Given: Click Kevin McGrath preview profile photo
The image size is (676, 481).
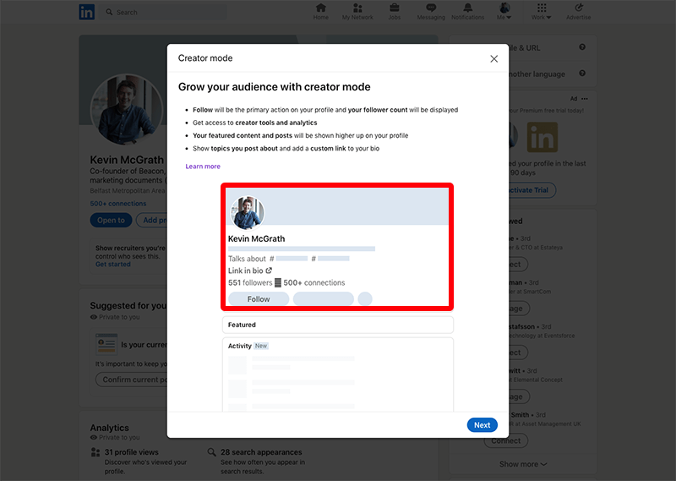Looking at the screenshot, I should (248, 212).
